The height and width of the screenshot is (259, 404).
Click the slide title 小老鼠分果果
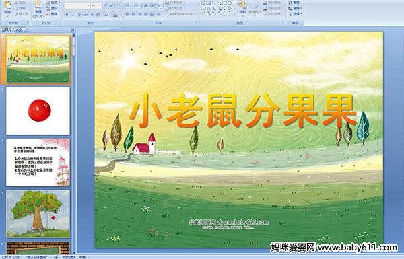[x=243, y=111]
